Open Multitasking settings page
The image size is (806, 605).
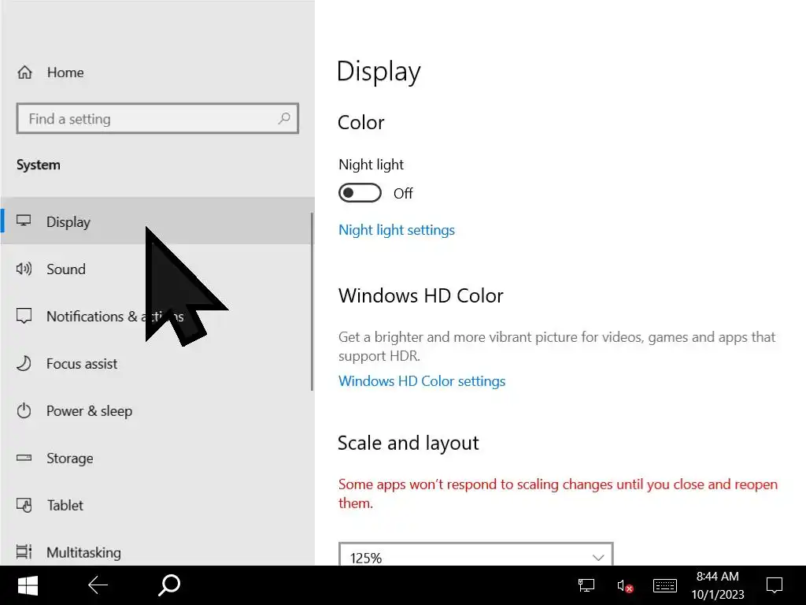(157, 549)
